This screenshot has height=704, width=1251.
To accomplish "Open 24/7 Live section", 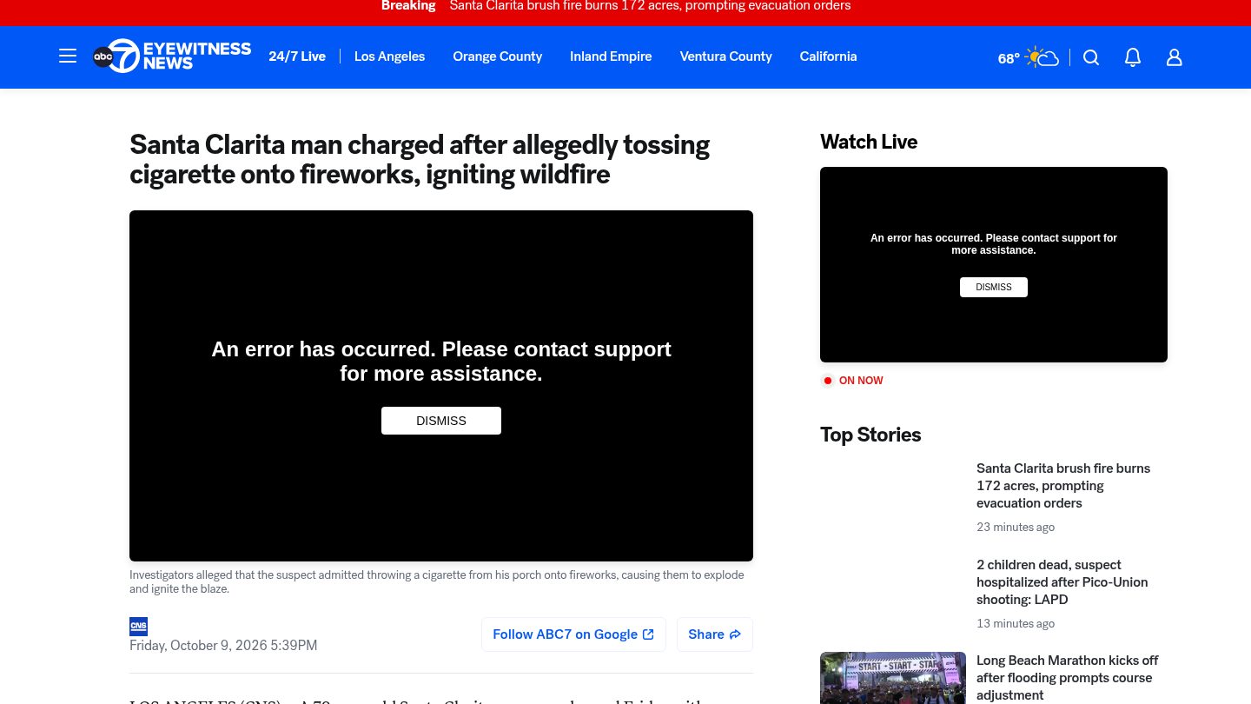I will [x=297, y=56].
